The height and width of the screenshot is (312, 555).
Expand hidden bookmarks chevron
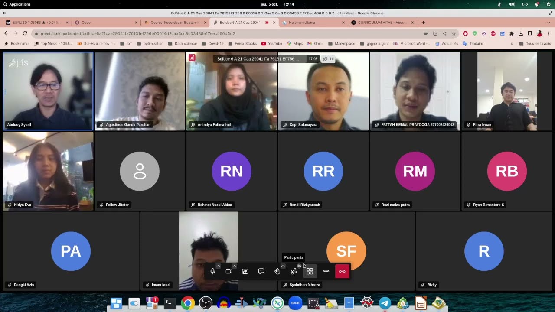pos(512,43)
